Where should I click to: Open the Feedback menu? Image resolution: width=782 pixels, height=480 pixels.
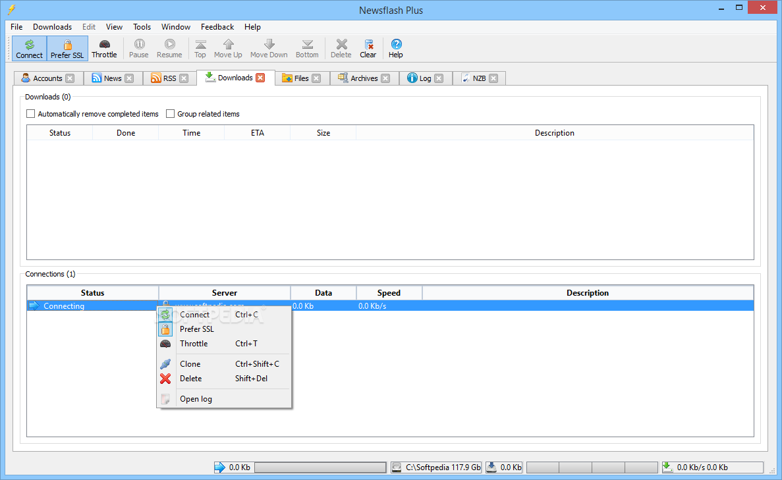[217, 27]
